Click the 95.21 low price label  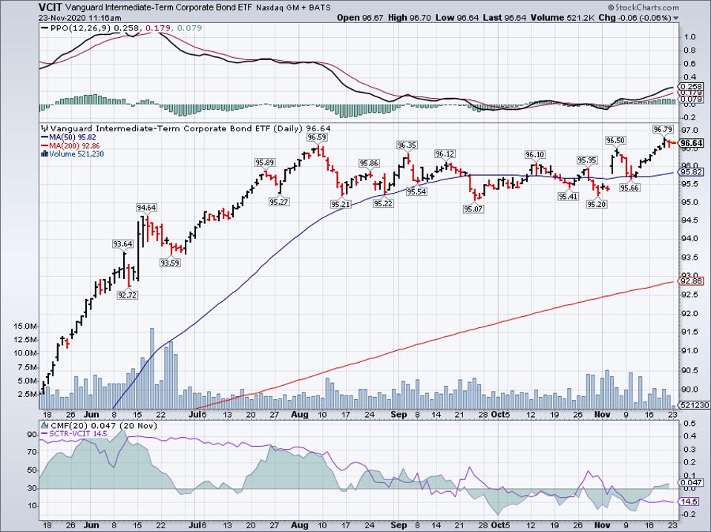tap(341, 204)
